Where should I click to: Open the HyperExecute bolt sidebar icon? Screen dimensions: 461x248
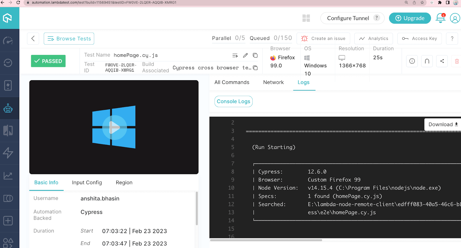pyautogui.click(x=8, y=153)
